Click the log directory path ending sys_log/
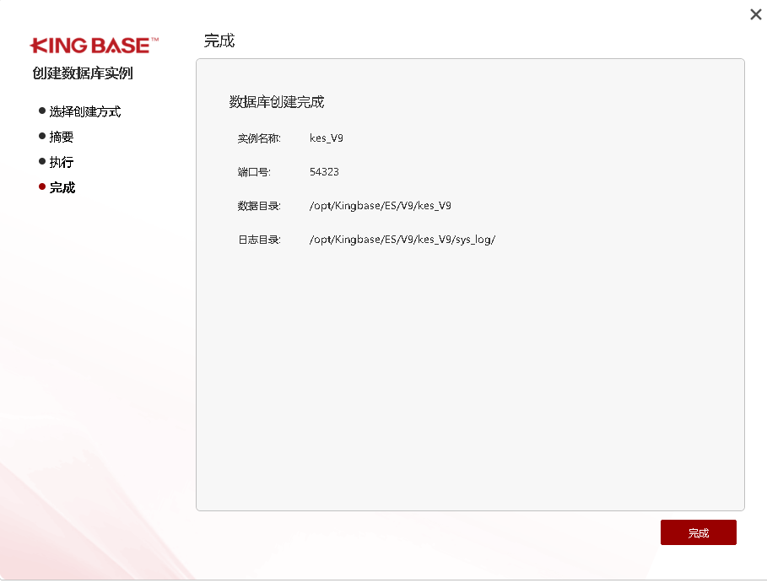Viewport: 767px width, 583px height. (x=402, y=240)
